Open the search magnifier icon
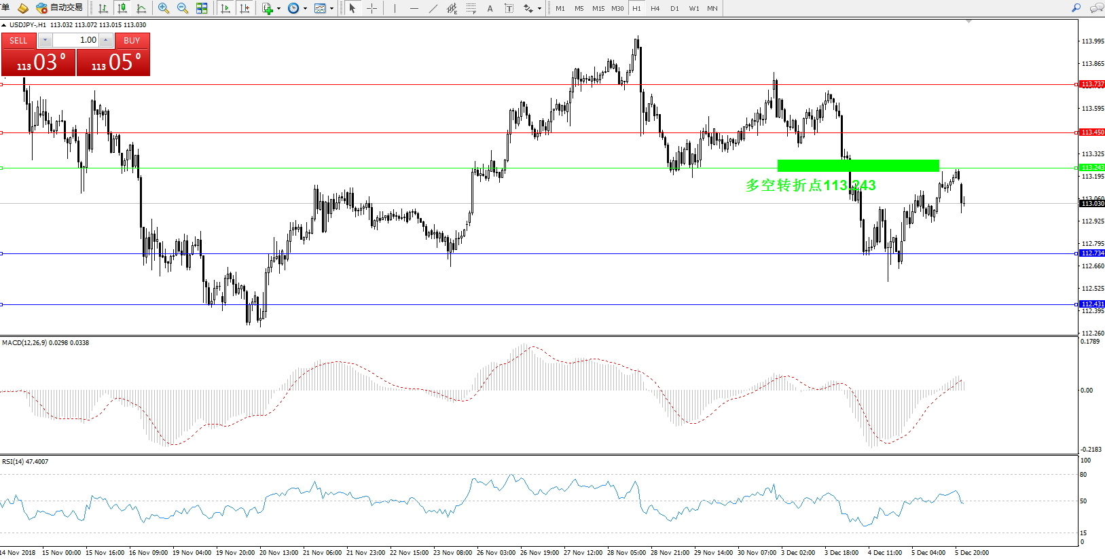The height and width of the screenshot is (559, 1105). pos(1076,8)
